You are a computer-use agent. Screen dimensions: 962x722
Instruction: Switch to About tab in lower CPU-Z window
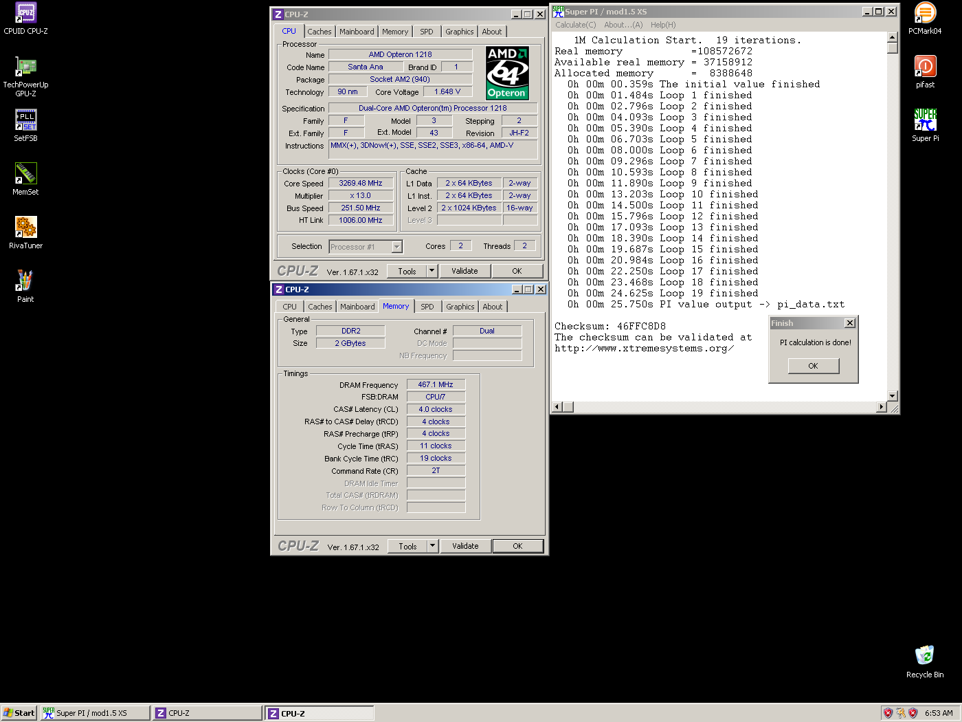pos(493,307)
